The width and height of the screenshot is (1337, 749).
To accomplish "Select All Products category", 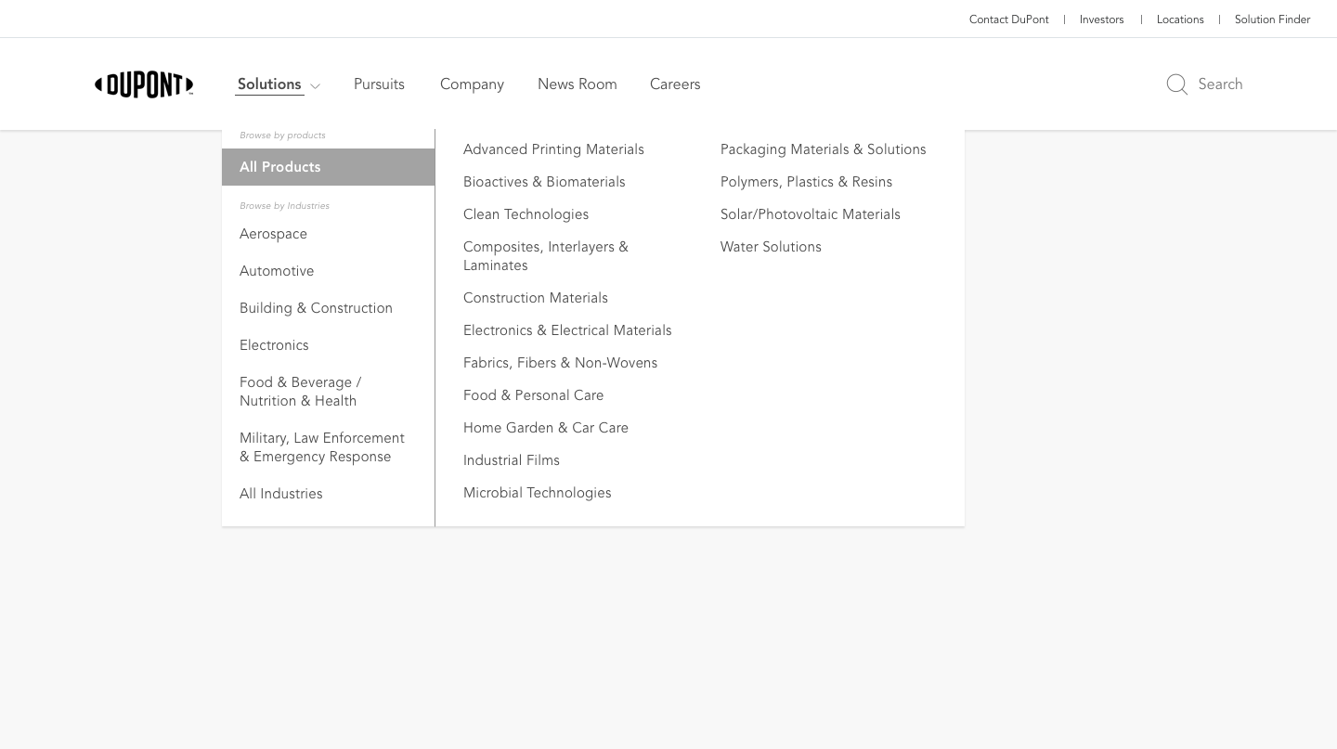I will 328,167.
